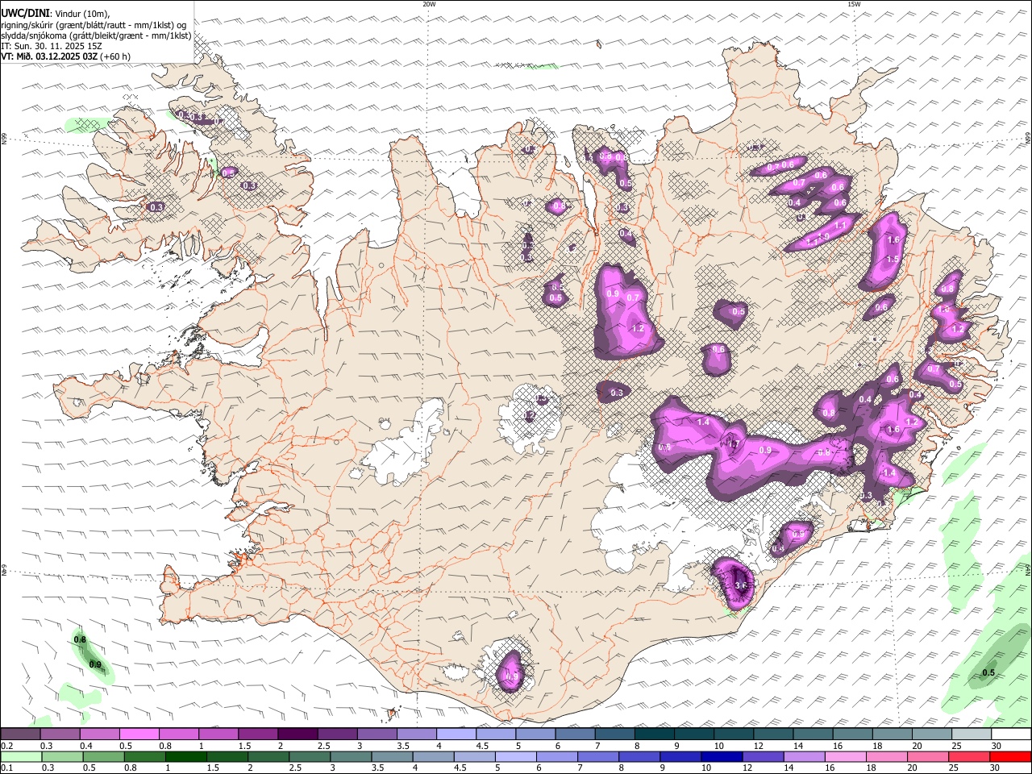The image size is (1032, 774).
Task: Click the 'Vindur (10m)' header text
Action: coord(81,14)
